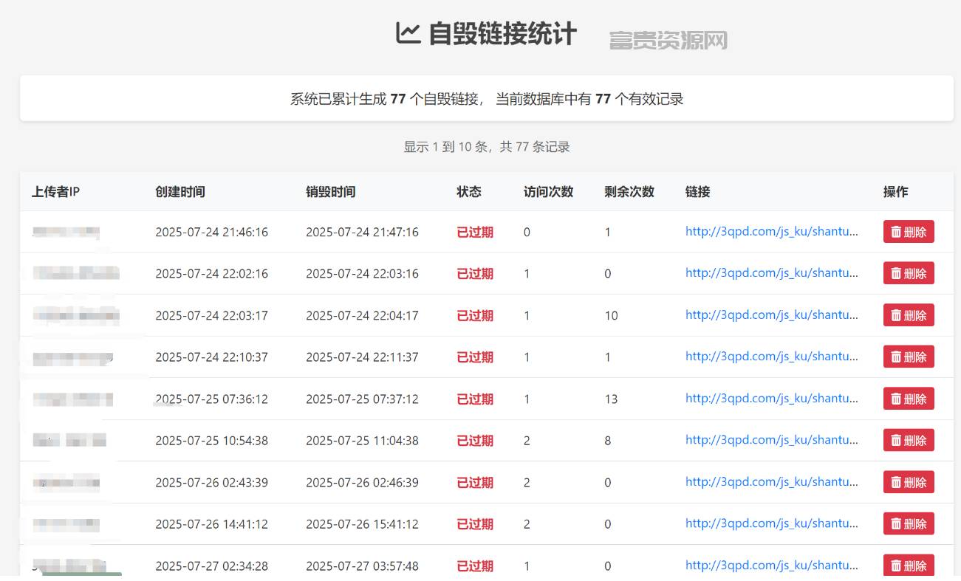Open the link in the 02:43:39 row
The width and height of the screenshot is (961, 581).
coord(772,481)
